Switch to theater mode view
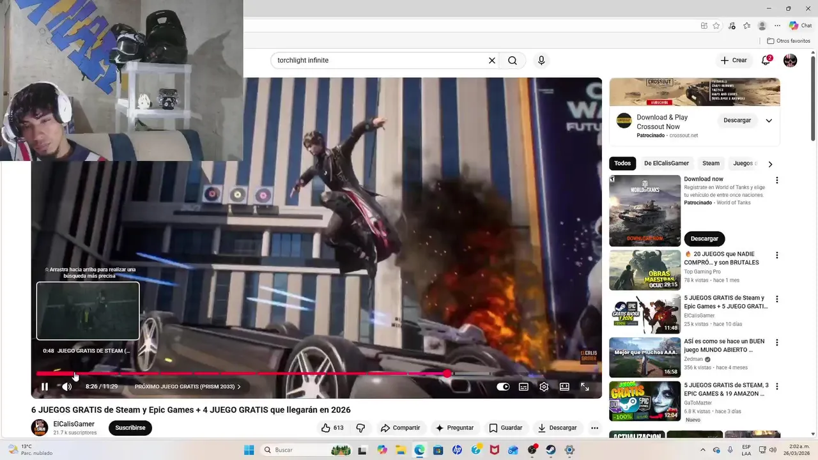 click(x=564, y=387)
